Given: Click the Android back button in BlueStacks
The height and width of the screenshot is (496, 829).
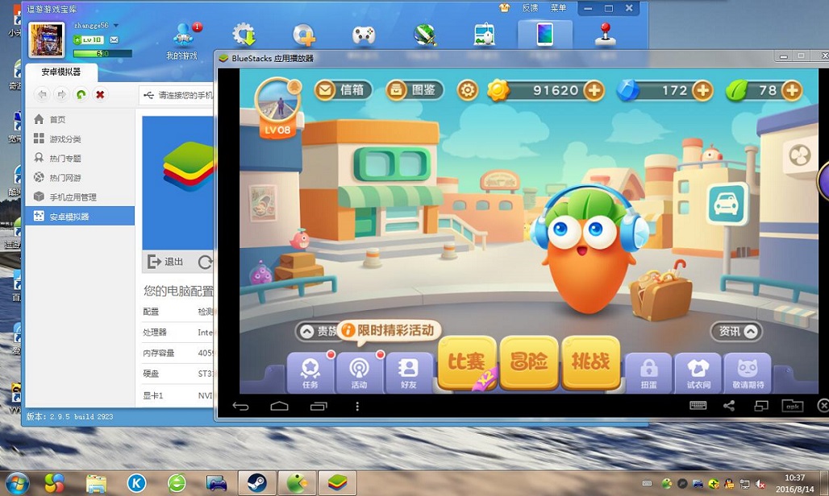Looking at the screenshot, I should (x=240, y=406).
